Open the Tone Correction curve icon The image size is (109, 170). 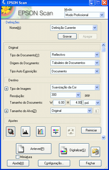41,131
